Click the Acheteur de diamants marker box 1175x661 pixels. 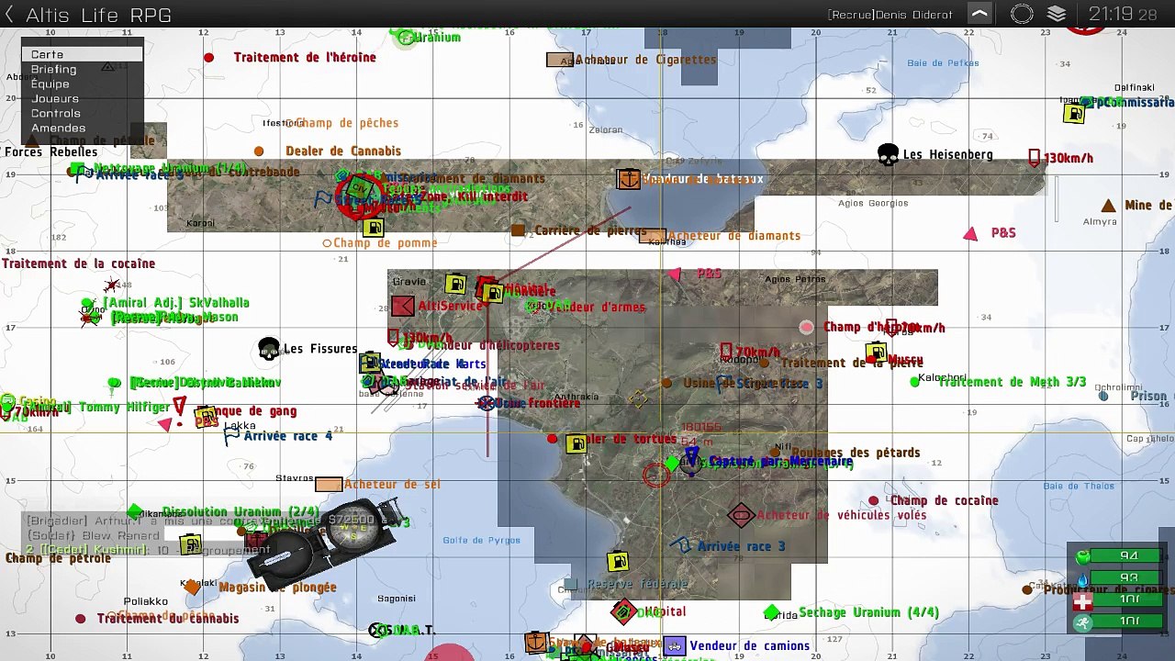point(652,236)
